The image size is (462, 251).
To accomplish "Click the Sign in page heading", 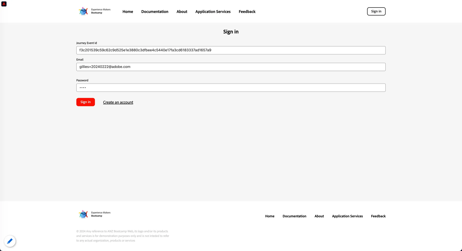I will click(x=231, y=32).
